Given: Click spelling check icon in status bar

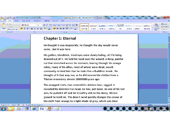Looking at the screenshot, I should [23, 105].
